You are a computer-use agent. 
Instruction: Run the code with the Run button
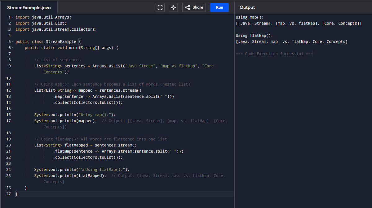pos(219,7)
